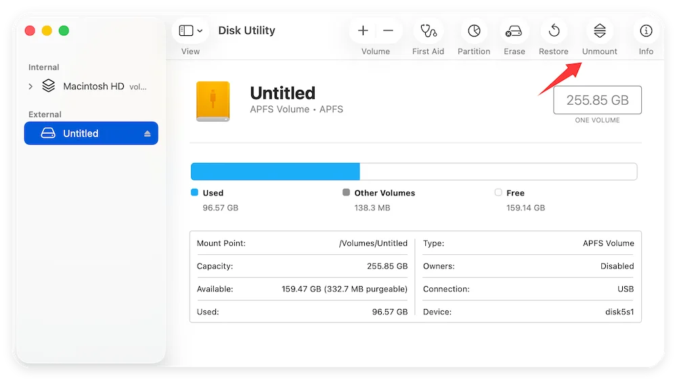Click the Device "disk5s1" value
Image resolution: width=677 pixels, height=380 pixels.
619,312
